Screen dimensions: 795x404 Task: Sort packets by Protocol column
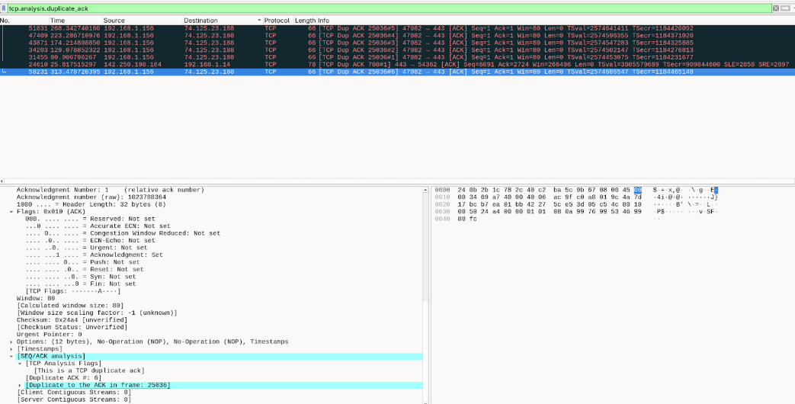pyautogui.click(x=278, y=21)
